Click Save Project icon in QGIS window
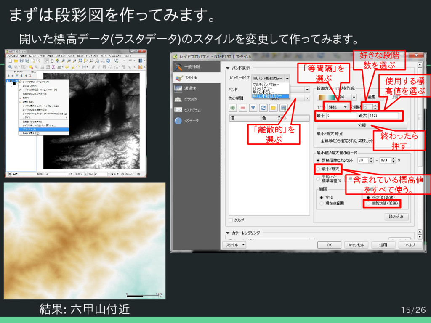Screen dimensions: 431x323 point(21,61)
